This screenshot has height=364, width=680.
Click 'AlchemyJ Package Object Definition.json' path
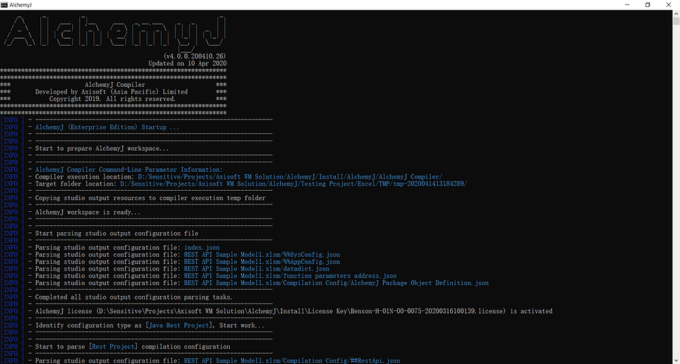point(336,283)
